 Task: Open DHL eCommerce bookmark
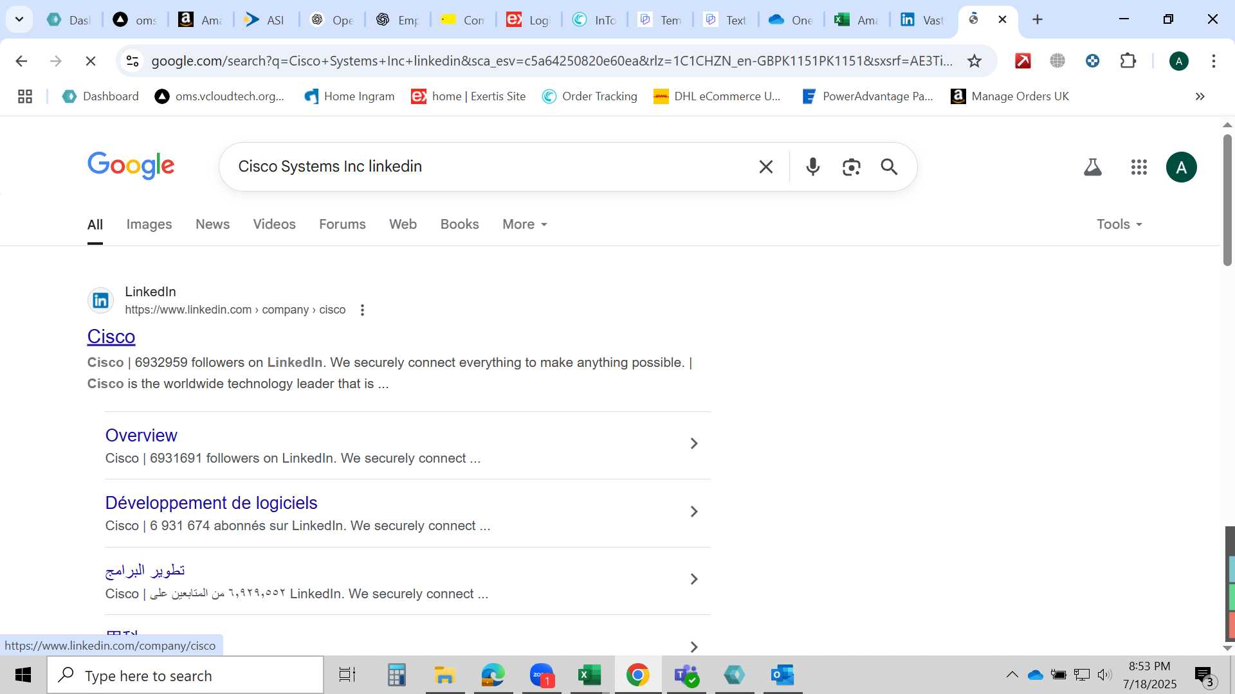click(x=717, y=96)
